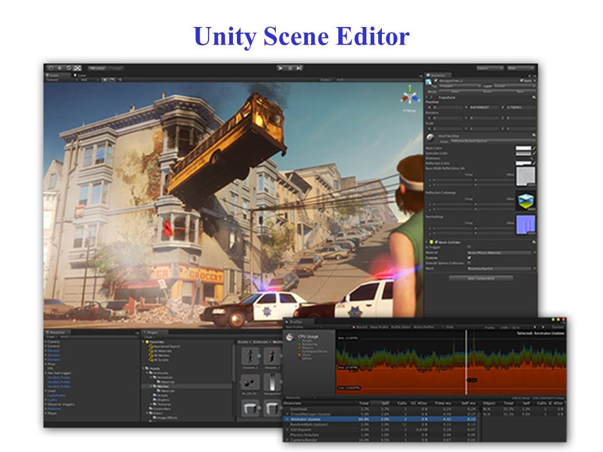Screen dimensions: 603x452
Task: Disable the Mesh Collider component checkbox
Action: [x=436, y=242]
